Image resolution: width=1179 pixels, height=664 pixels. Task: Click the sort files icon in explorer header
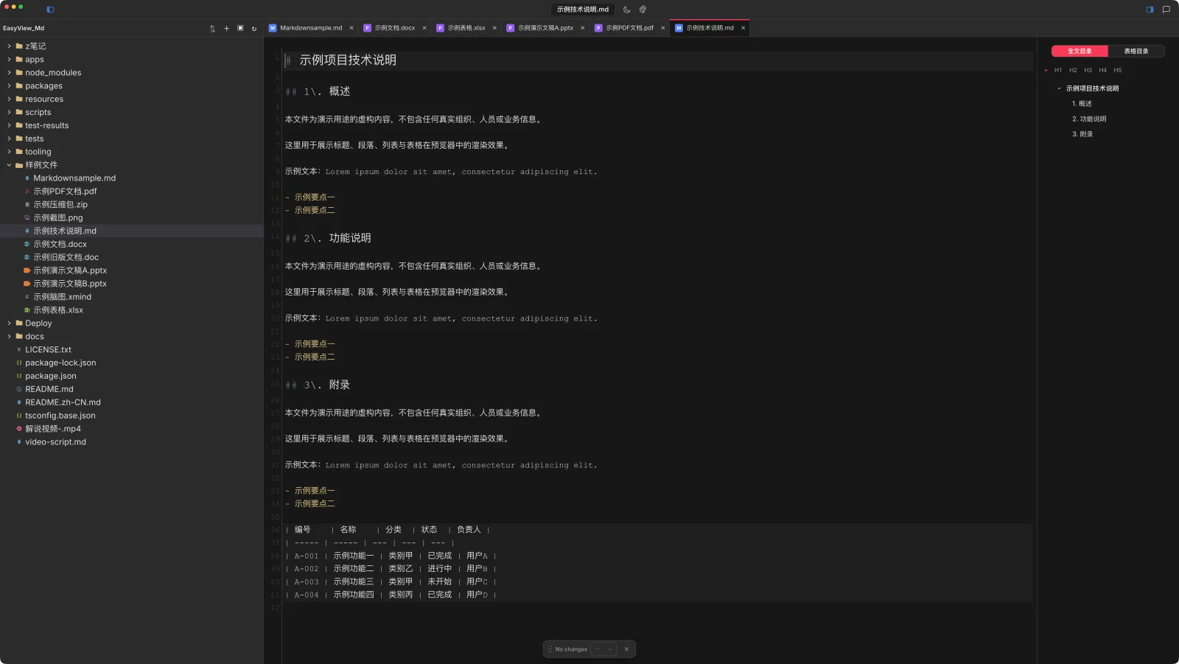pyautogui.click(x=212, y=29)
